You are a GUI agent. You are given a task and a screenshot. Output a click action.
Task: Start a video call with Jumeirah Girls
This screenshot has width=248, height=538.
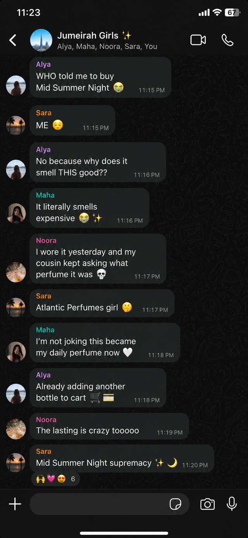[x=198, y=40]
